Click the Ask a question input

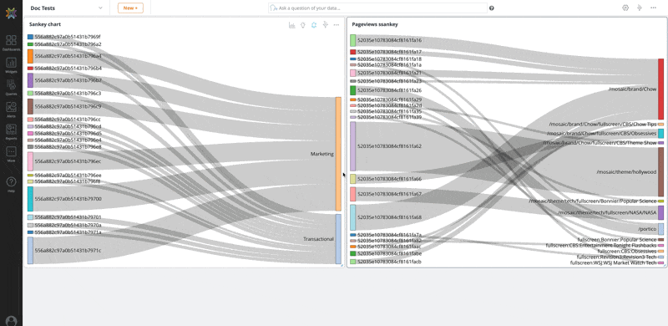(x=377, y=8)
